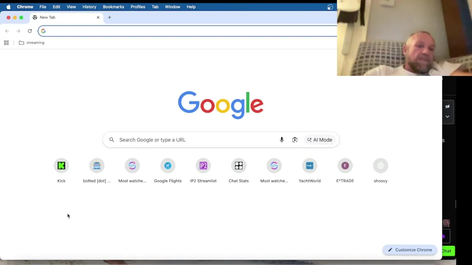Open the Help menu

click(191, 7)
